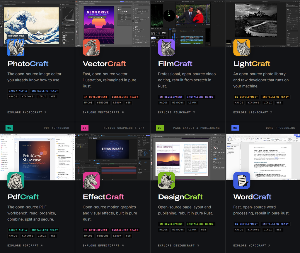Screen dimensions: 300x253
Task: Click DesignCraft's In Development tag
Action: pyautogui.click(x=171, y=224)
